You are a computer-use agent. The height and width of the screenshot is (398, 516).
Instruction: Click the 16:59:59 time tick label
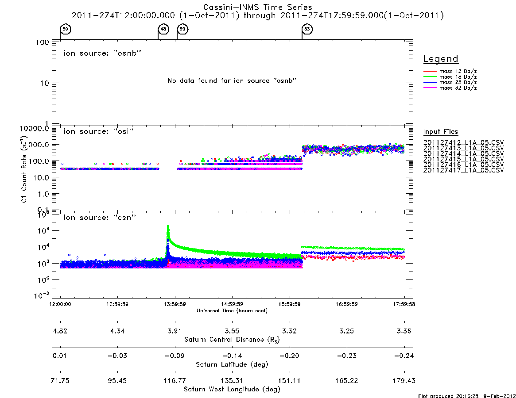(x=346, y=304)
